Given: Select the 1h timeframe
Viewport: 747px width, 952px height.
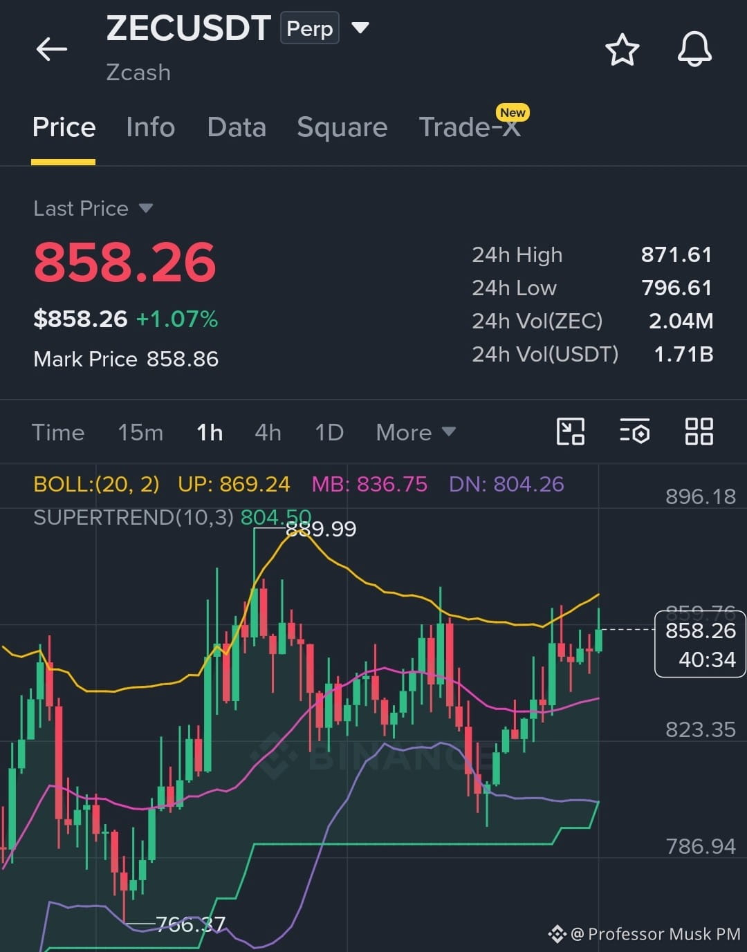Looking at the screenshot, I should coord(210,433).
